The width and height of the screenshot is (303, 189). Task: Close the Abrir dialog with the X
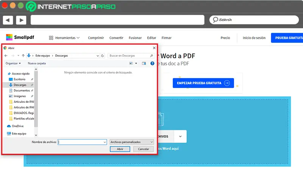(x=154, y=48)
